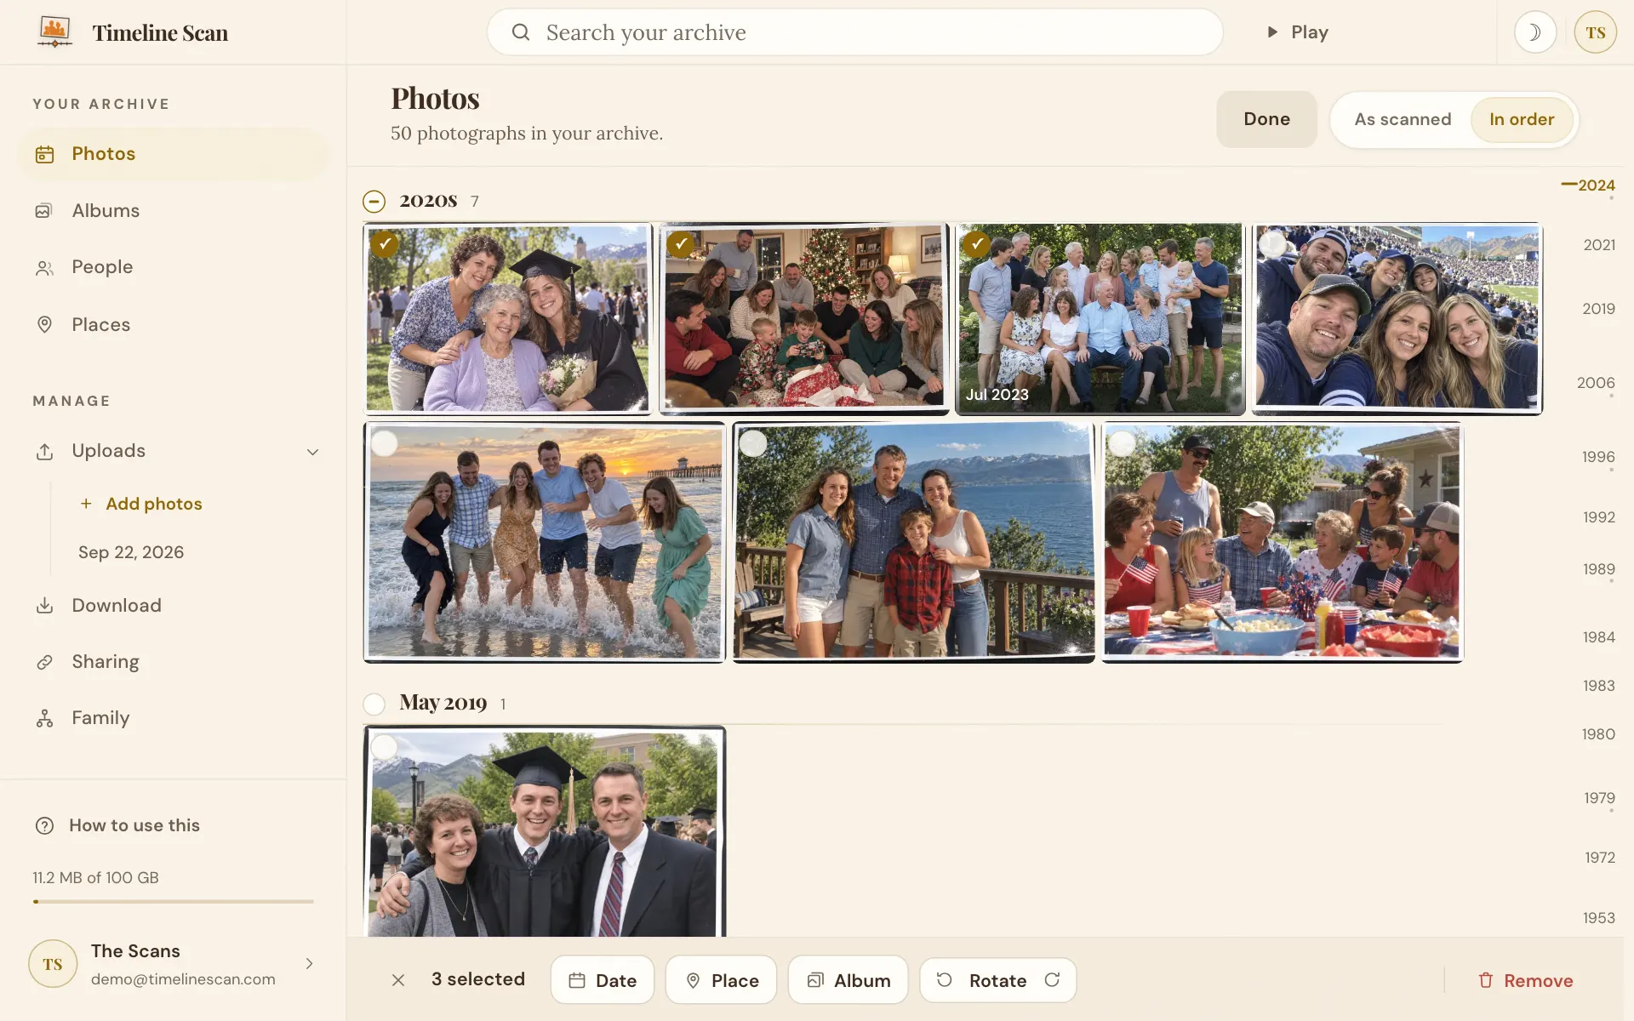Click the storage usage progress bar

click(x=174, y=901)
